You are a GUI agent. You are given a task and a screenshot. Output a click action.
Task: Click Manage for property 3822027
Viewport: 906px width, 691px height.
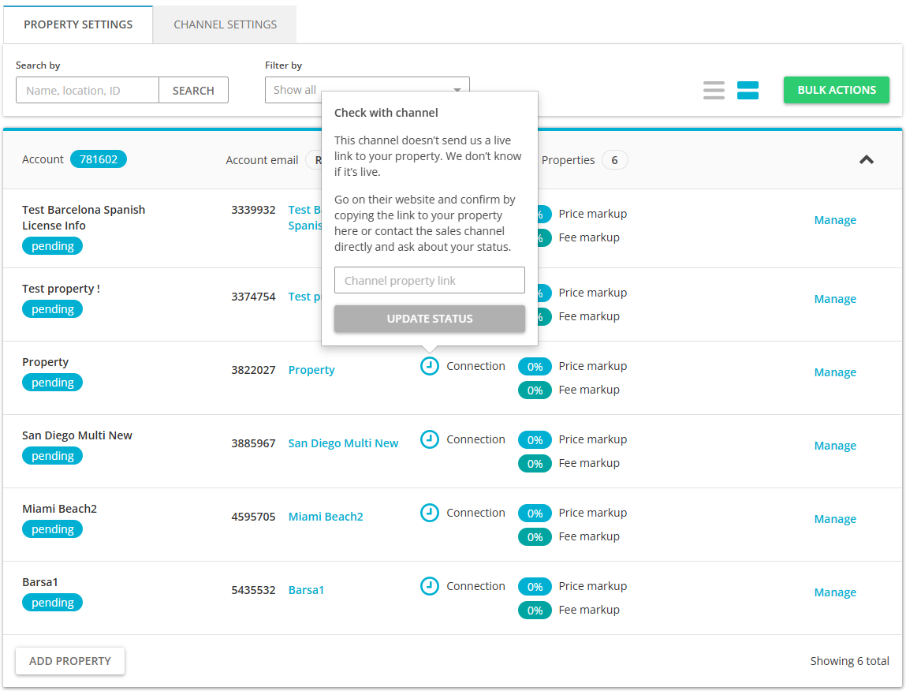(x=835, y=373)
